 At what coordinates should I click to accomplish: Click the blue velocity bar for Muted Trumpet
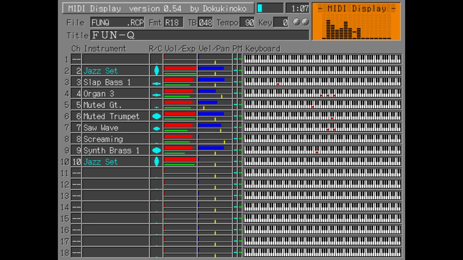(211, 114)
